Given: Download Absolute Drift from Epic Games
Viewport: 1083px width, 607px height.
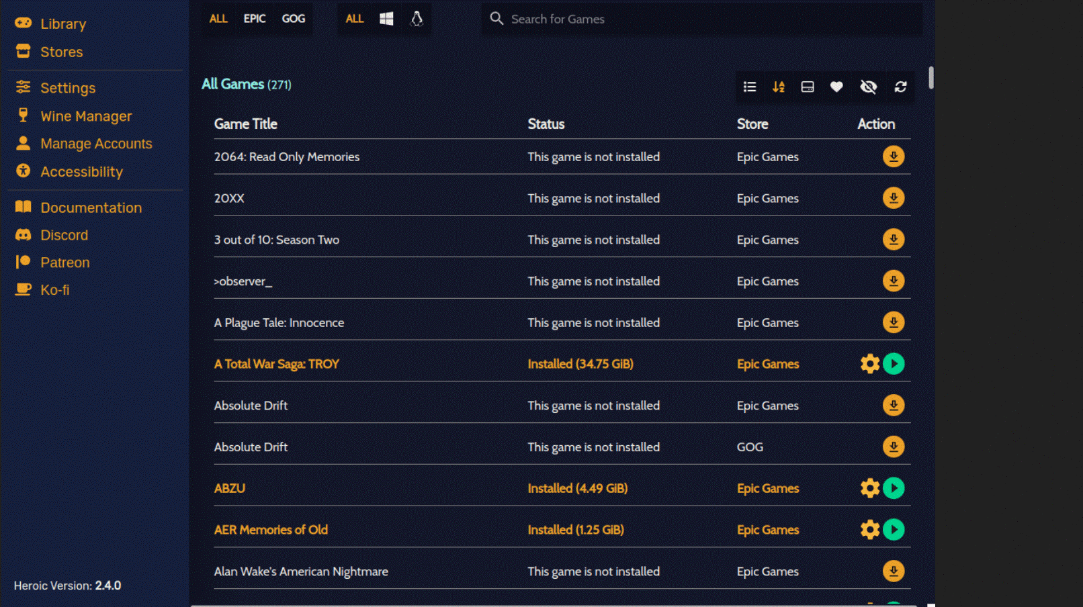Looking at the screenshot, I should point(894,406).
